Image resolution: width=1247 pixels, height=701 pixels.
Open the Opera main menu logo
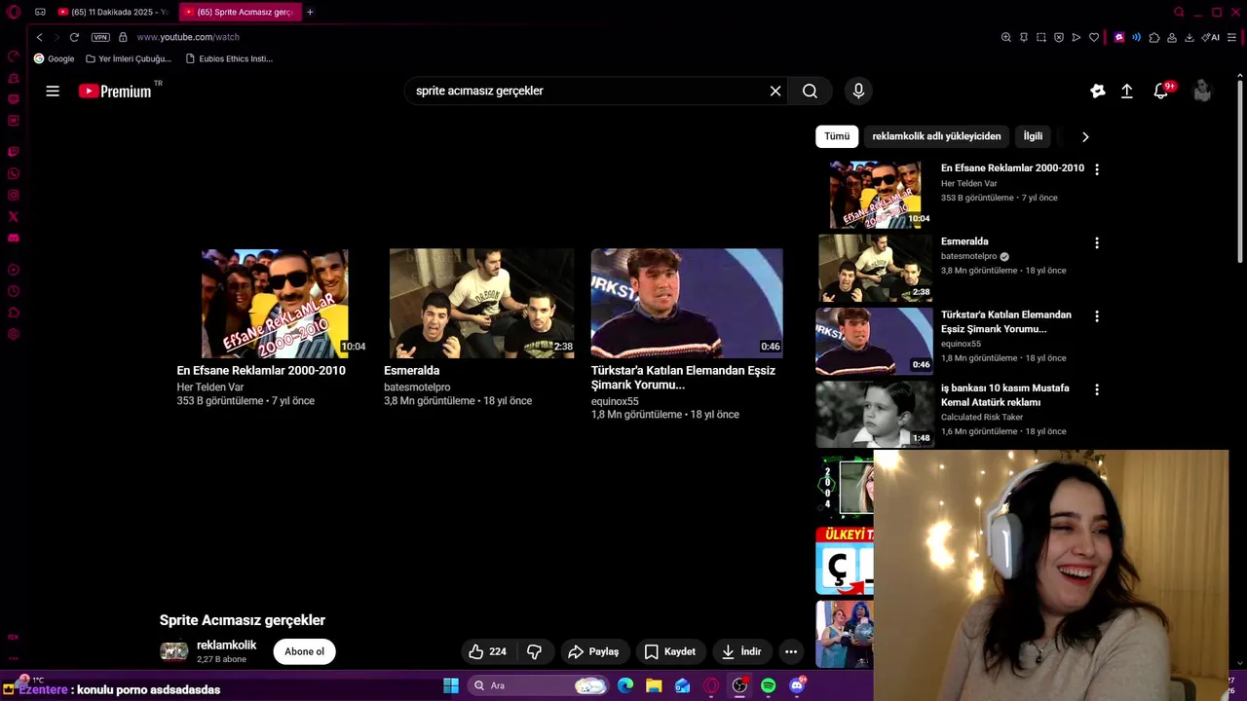pyautogui.click(x=13, y=12)
